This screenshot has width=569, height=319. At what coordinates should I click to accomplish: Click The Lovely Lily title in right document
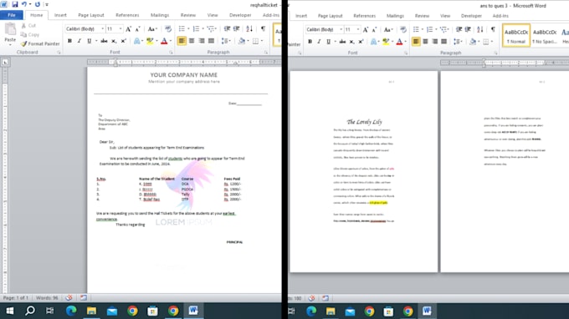pyautogui.click(x=364, y=122)
